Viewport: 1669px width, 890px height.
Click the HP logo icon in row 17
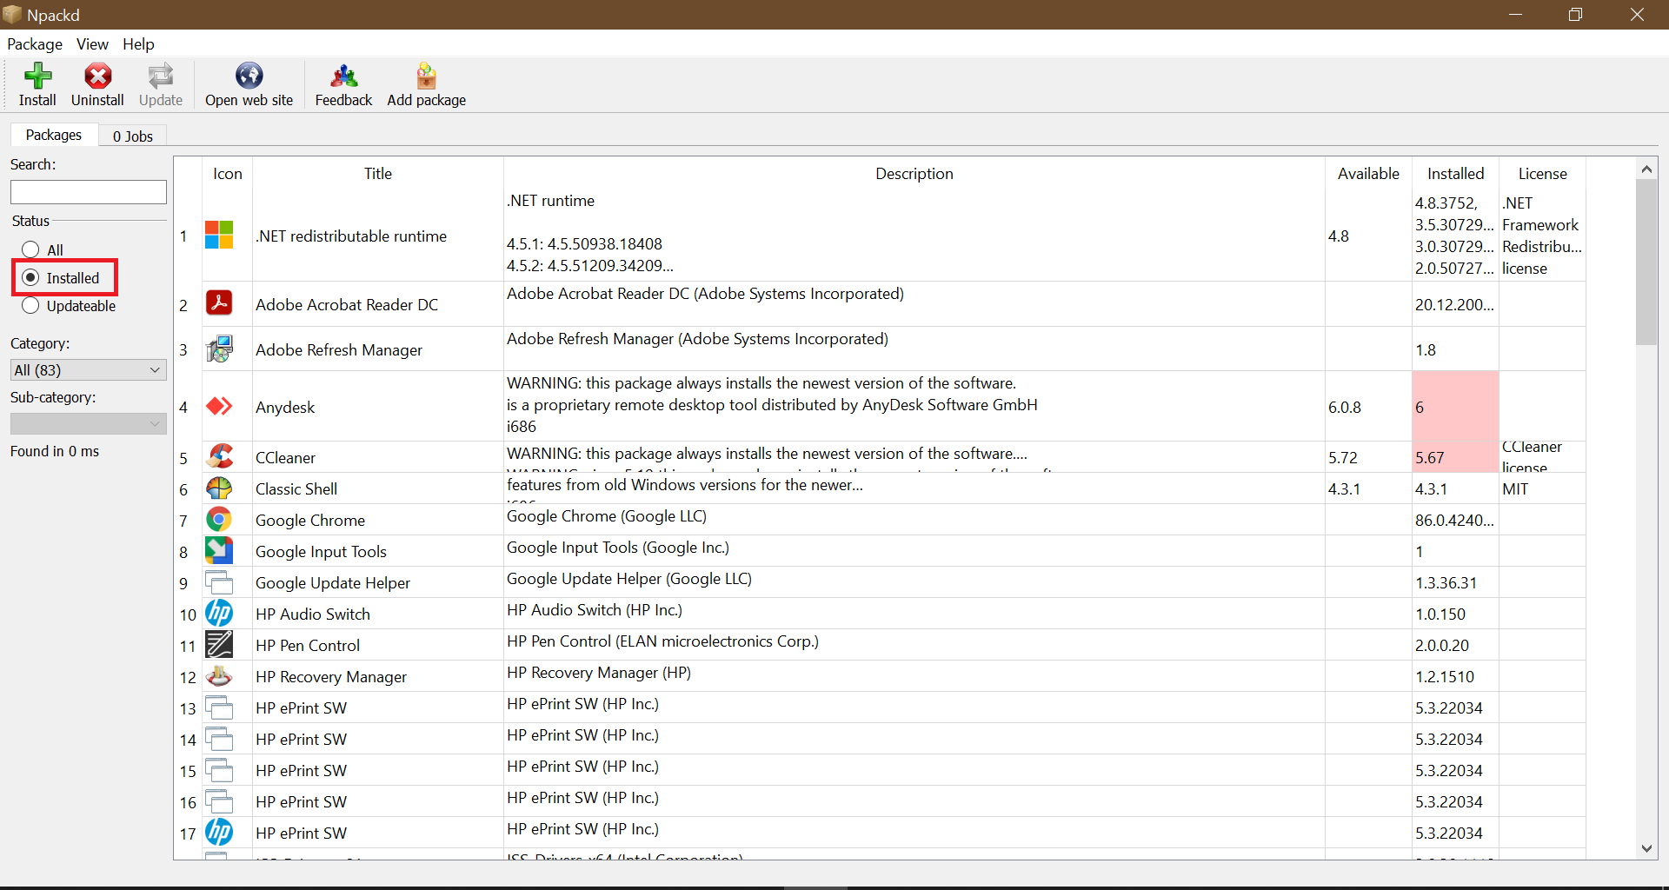point(219,832)
